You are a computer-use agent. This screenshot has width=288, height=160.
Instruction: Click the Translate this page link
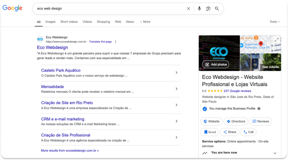[100, 42]
